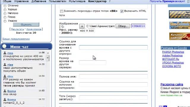Click the Каталог сайтов orange banner
Viewport: 190px width, 107px height.
pyautogui.click(x=180, y=36)
